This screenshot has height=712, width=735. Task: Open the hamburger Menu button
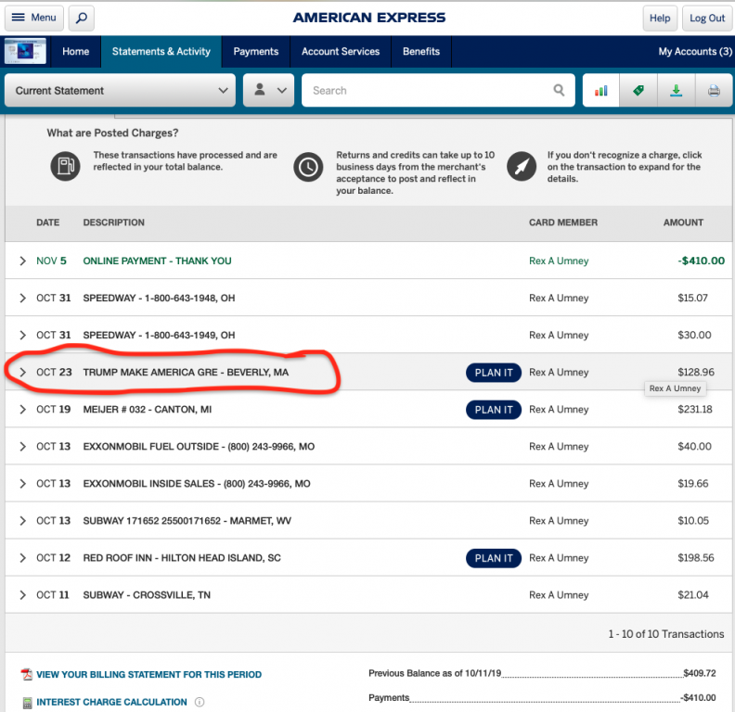[34, 18]
